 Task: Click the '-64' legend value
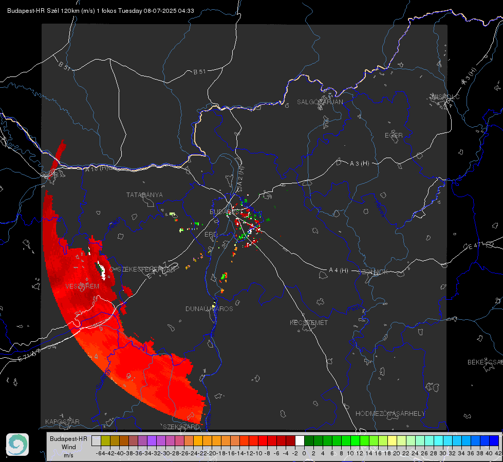pos(100,453)
